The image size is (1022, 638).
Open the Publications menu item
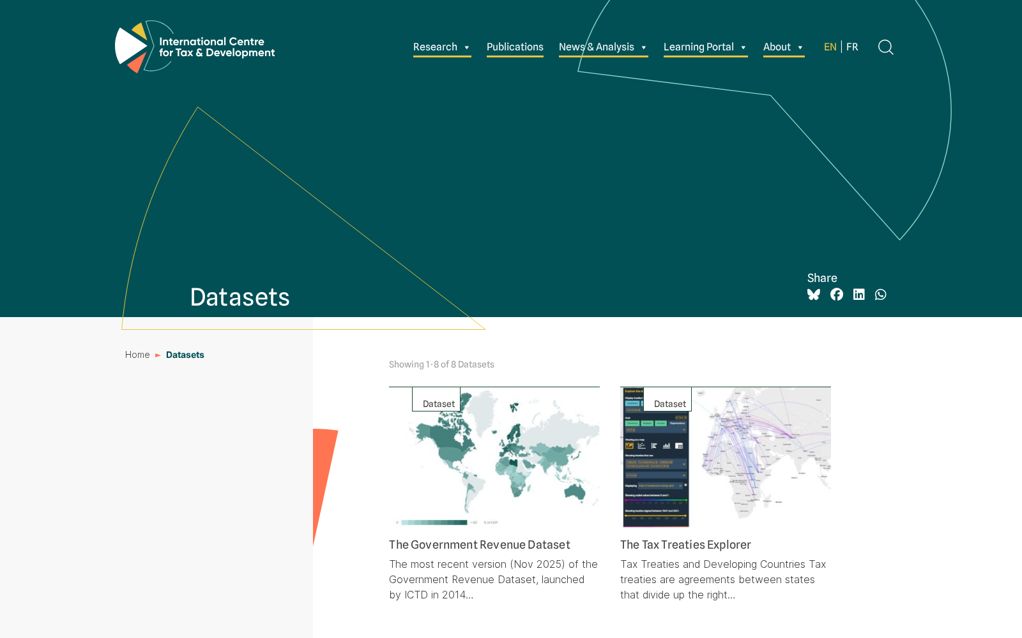tap(515, 47)
